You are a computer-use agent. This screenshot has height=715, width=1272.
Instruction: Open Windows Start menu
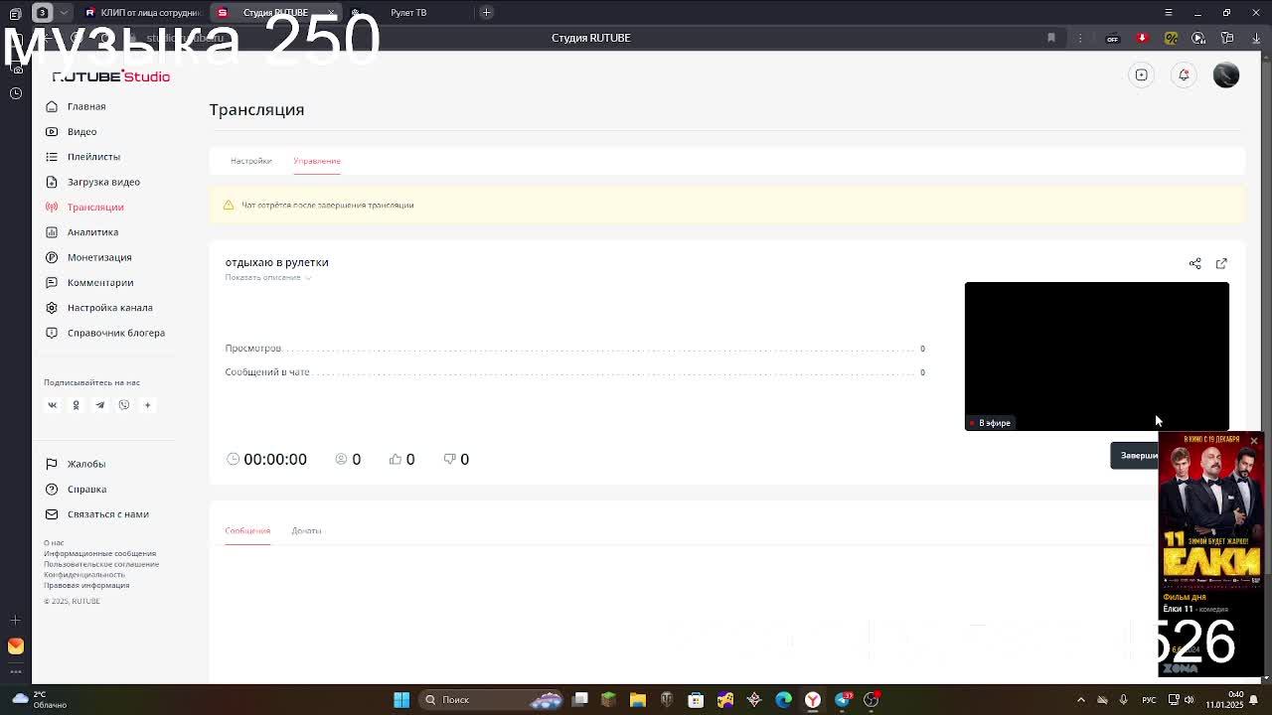coord(401,699)
